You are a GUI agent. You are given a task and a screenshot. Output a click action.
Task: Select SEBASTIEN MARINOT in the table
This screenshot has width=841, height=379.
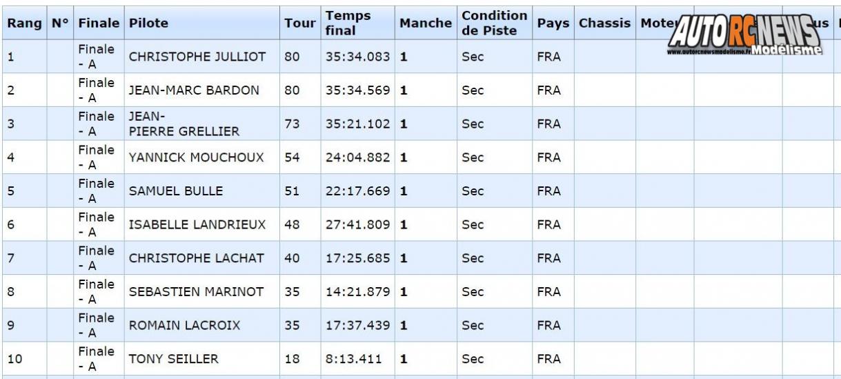coord(196,292)
